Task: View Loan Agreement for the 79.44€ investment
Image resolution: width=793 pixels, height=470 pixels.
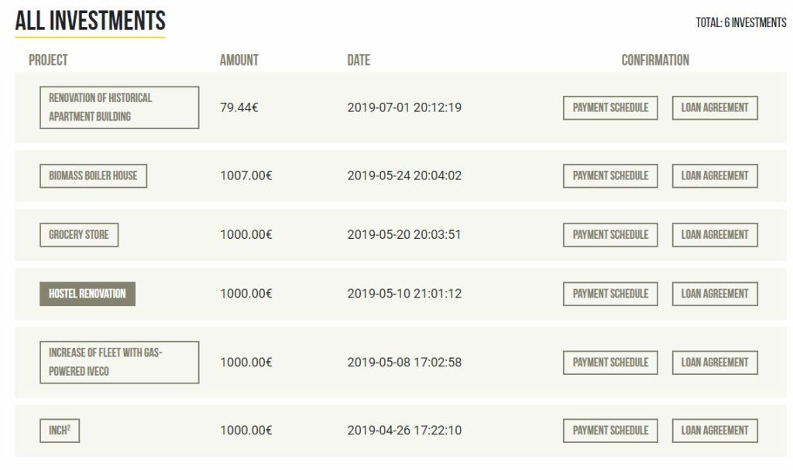Action: pyautogui.click(x=715, y=108)
